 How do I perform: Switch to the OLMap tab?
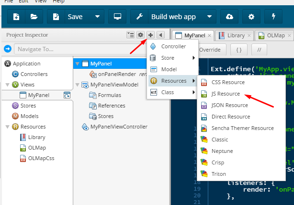(276, 35)
